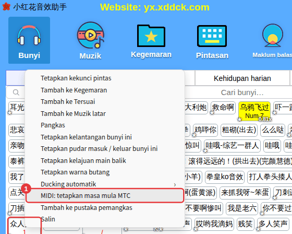Play the 多人笑声 sound button
This screenshot has width=292, height=234.
tap(273, 224)
